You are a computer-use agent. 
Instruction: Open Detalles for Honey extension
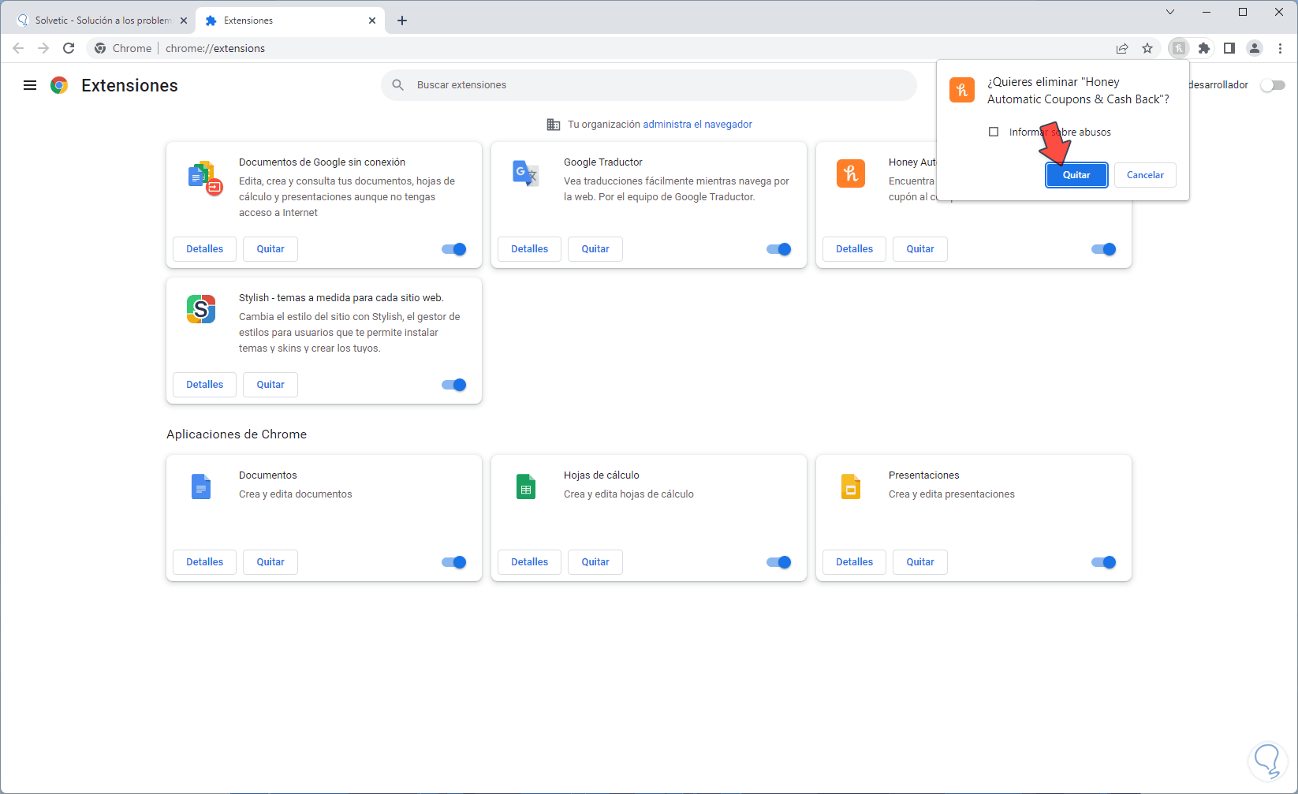855,249
